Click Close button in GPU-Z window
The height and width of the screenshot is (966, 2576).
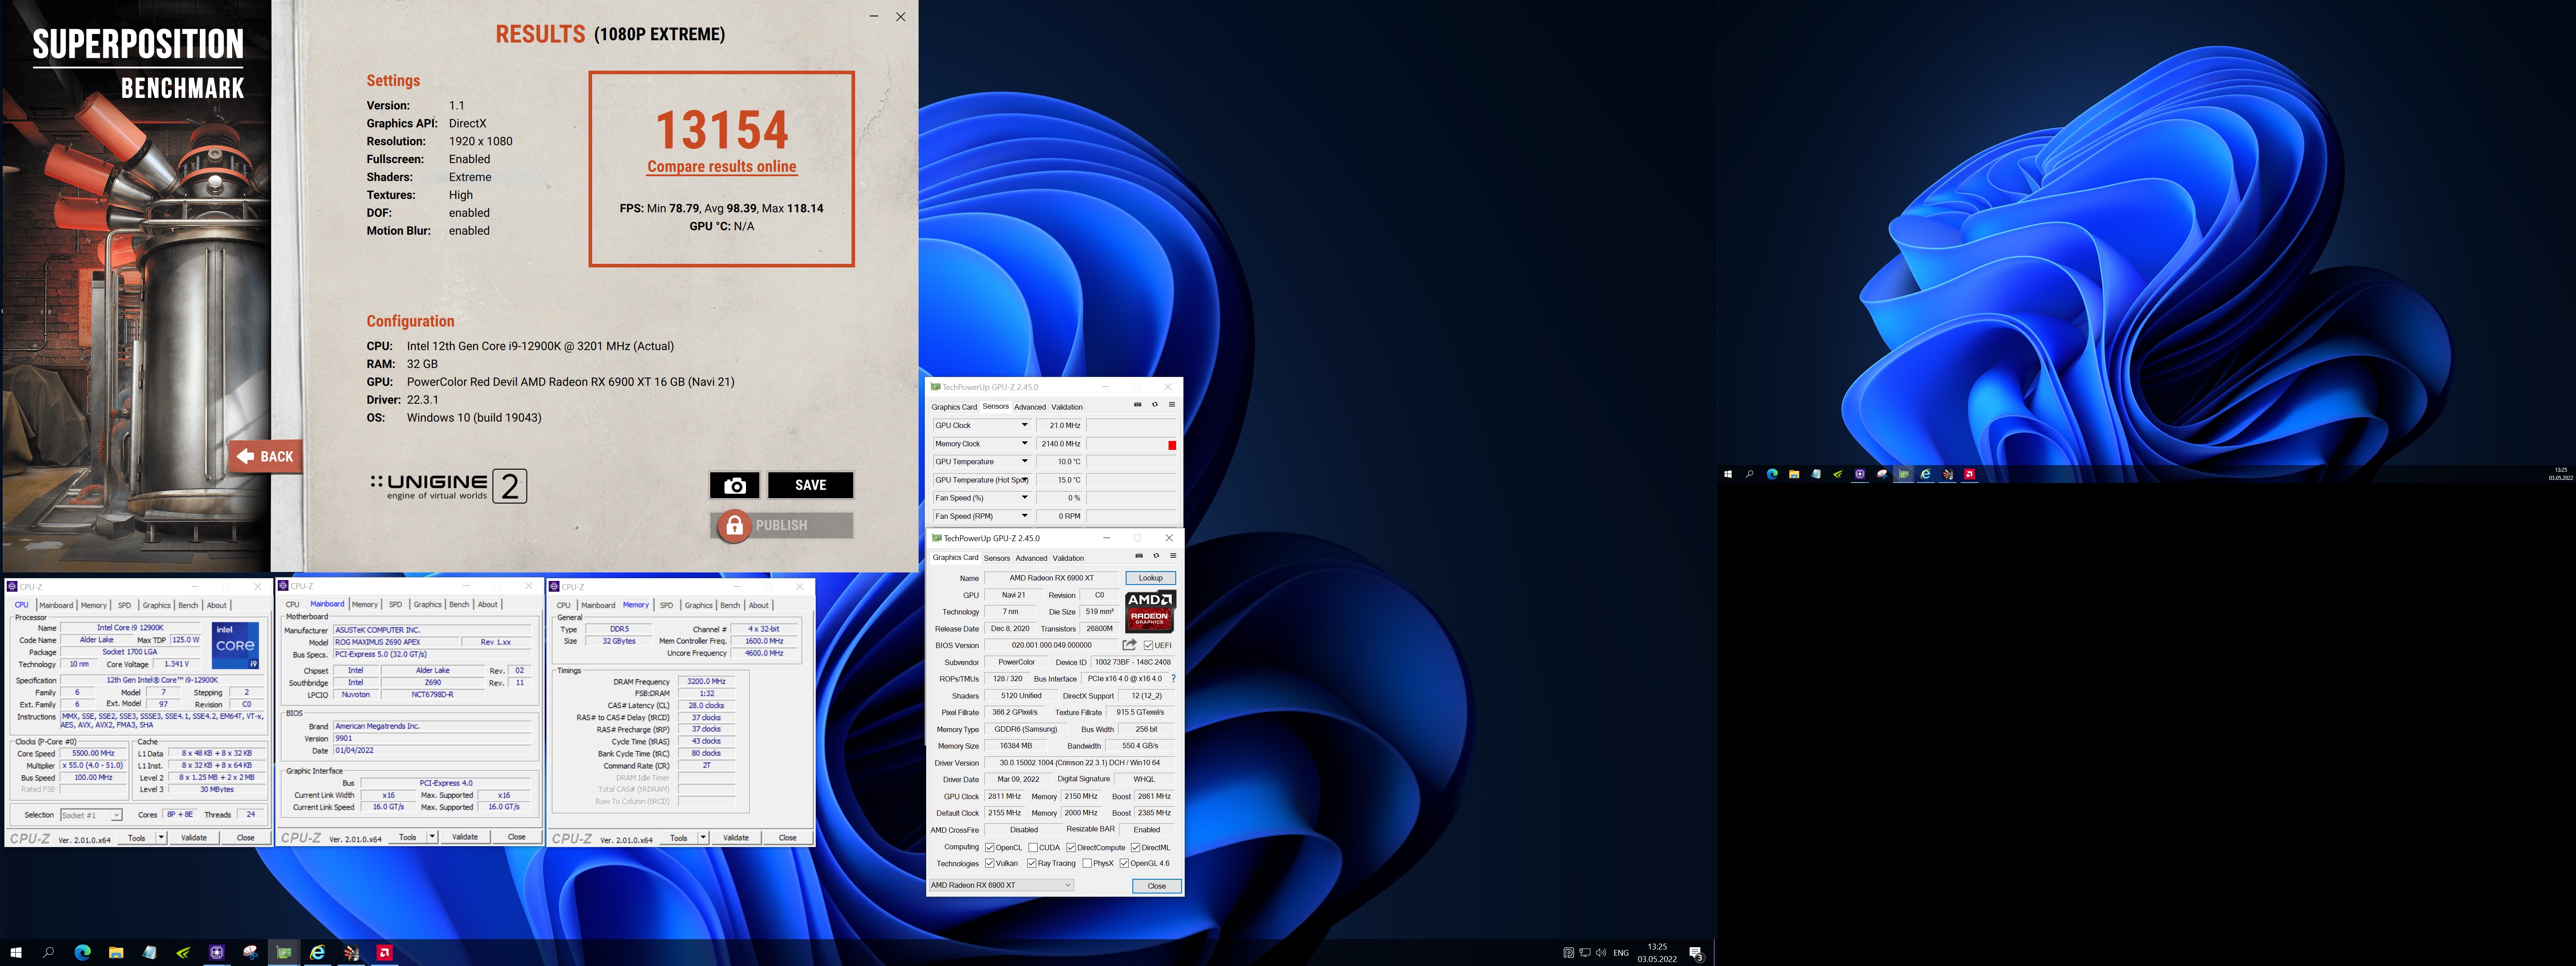pyautogui.click(x=1157, y=886)
